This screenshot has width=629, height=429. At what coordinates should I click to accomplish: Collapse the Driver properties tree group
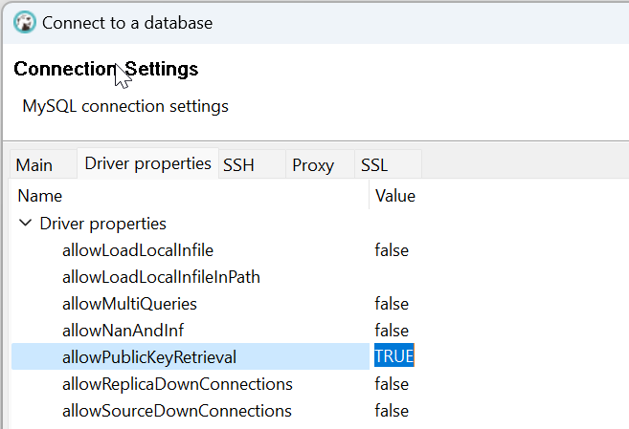coord(24,224)
